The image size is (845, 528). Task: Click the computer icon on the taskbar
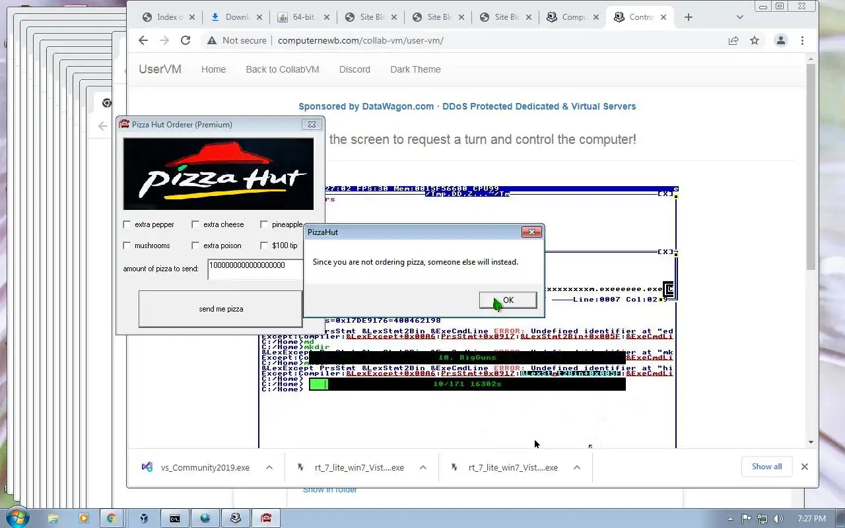coord(236,518)
